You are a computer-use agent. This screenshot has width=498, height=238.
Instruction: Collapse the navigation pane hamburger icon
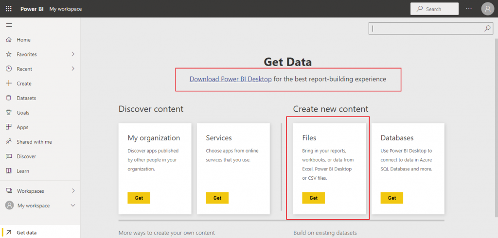click(9, 25)
